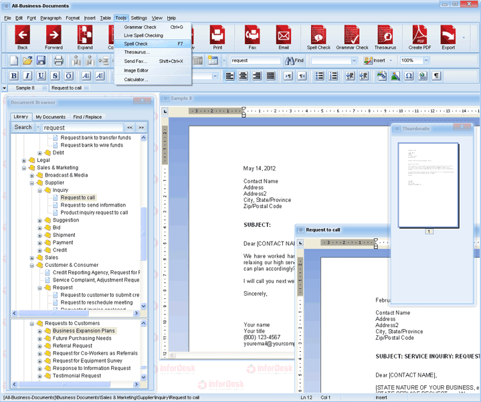The width and height of the screenshot is (481, 402).
Task: Justify the text alignment
Action: tap(270, 76)
